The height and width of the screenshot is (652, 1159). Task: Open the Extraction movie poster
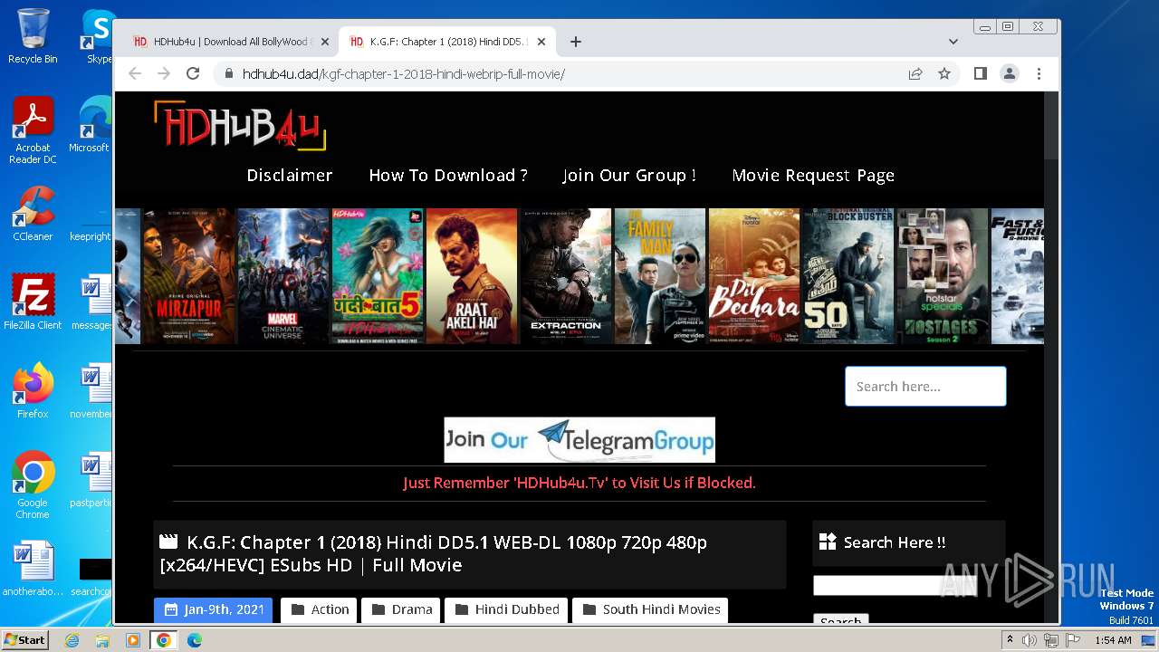tap(565, 276)
